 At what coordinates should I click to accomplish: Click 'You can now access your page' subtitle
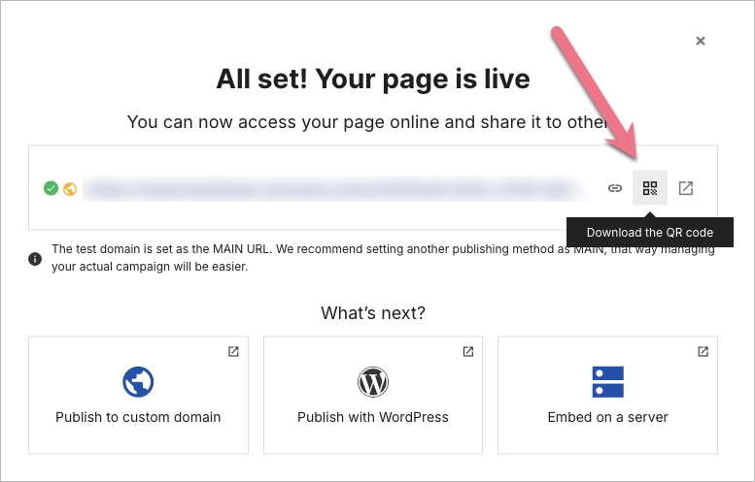click(x=367, y=122)
